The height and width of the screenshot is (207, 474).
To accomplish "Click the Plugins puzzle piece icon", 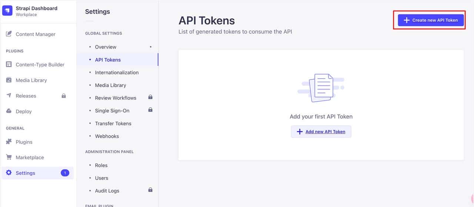I will click(x=9, y=142).
